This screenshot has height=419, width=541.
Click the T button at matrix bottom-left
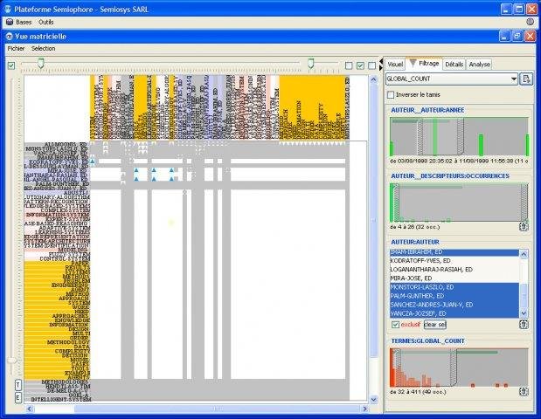(x=18, y=385)
